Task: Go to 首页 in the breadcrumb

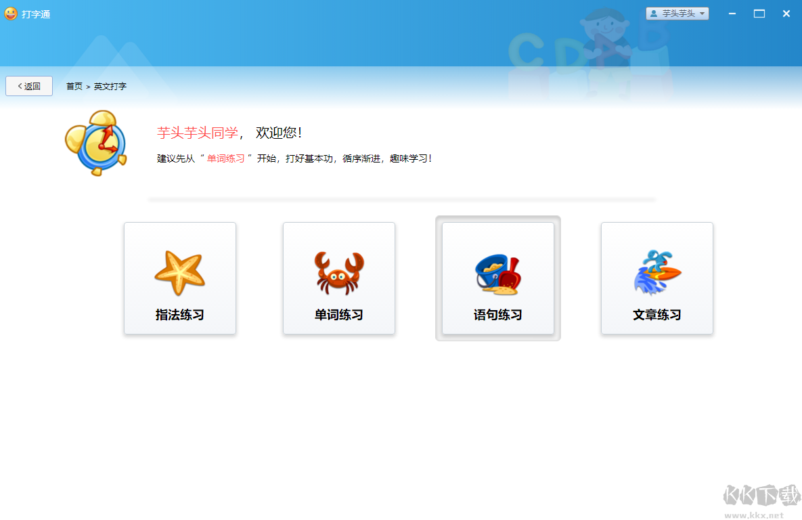Action: point(74,87)
